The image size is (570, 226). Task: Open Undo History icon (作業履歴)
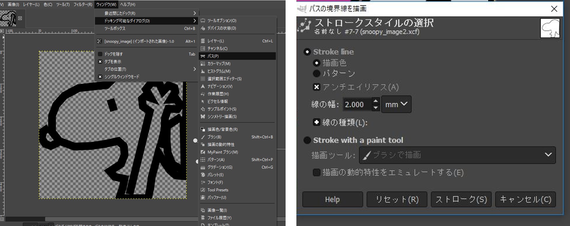click(203, 94)
